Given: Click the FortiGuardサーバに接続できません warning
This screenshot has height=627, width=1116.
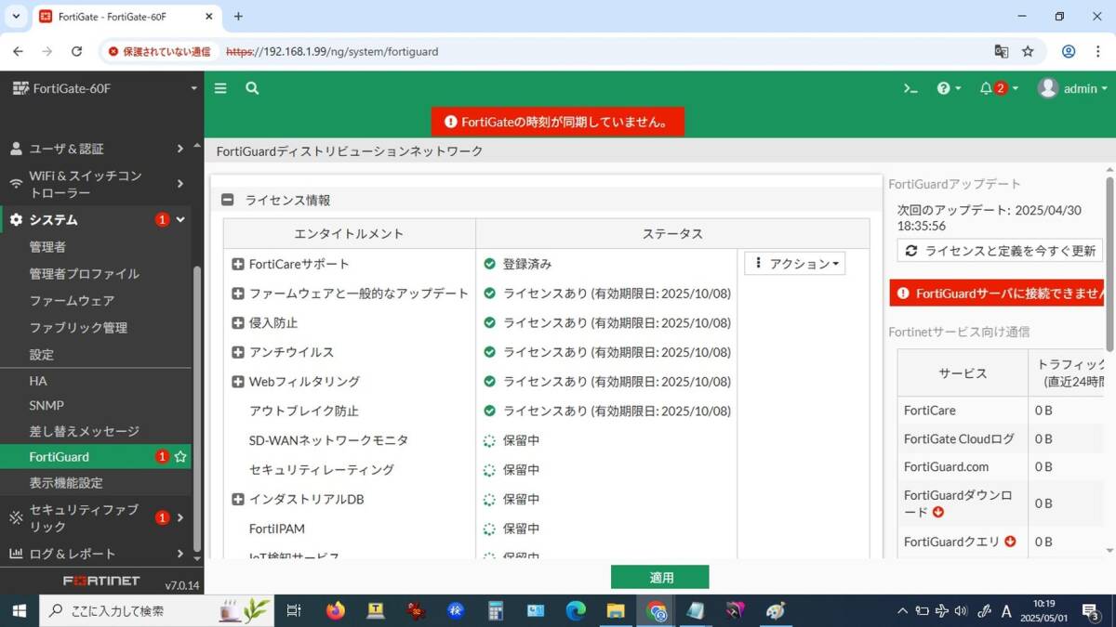Looking at the screenshot, I should pyautogui.click(x=997, y=294).
